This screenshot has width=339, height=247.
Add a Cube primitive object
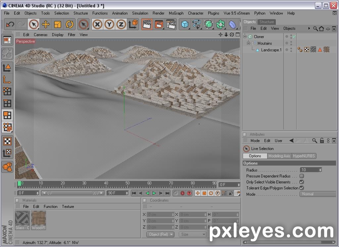pyautogui.click(x=185, y=24)
